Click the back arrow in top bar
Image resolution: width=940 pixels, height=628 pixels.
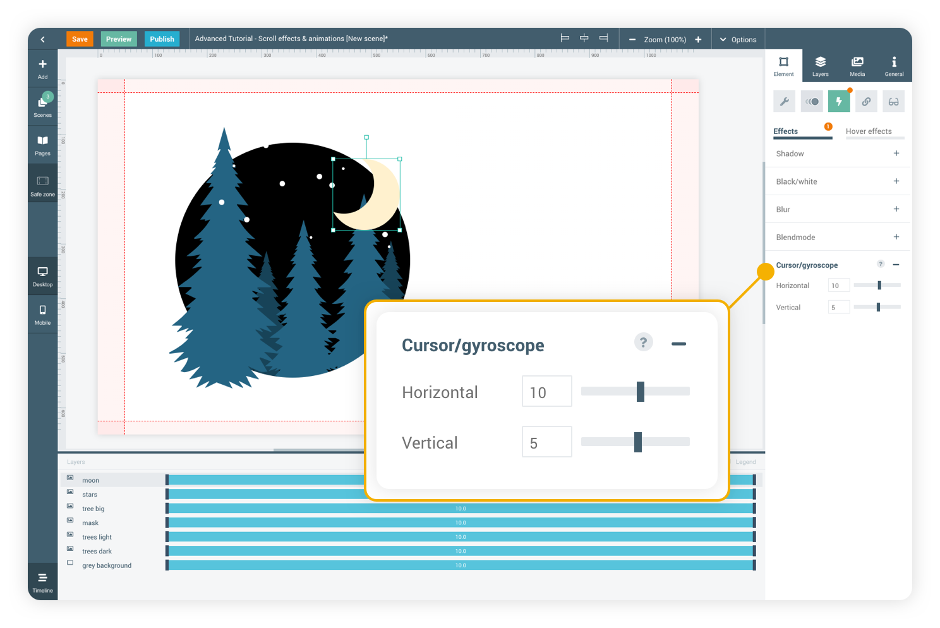point(43,39)
